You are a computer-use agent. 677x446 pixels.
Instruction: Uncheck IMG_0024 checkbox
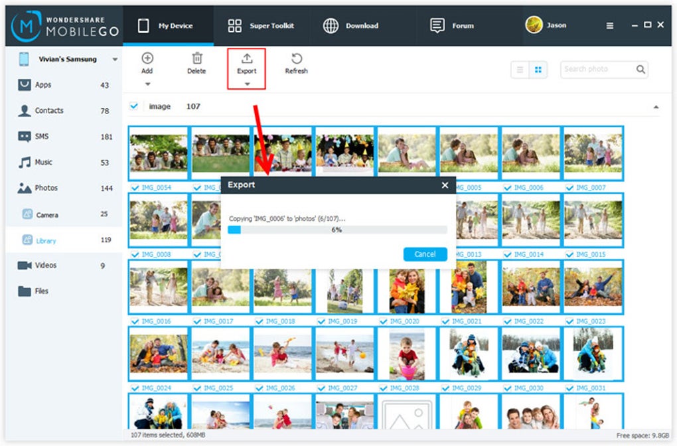coord(135,388)
